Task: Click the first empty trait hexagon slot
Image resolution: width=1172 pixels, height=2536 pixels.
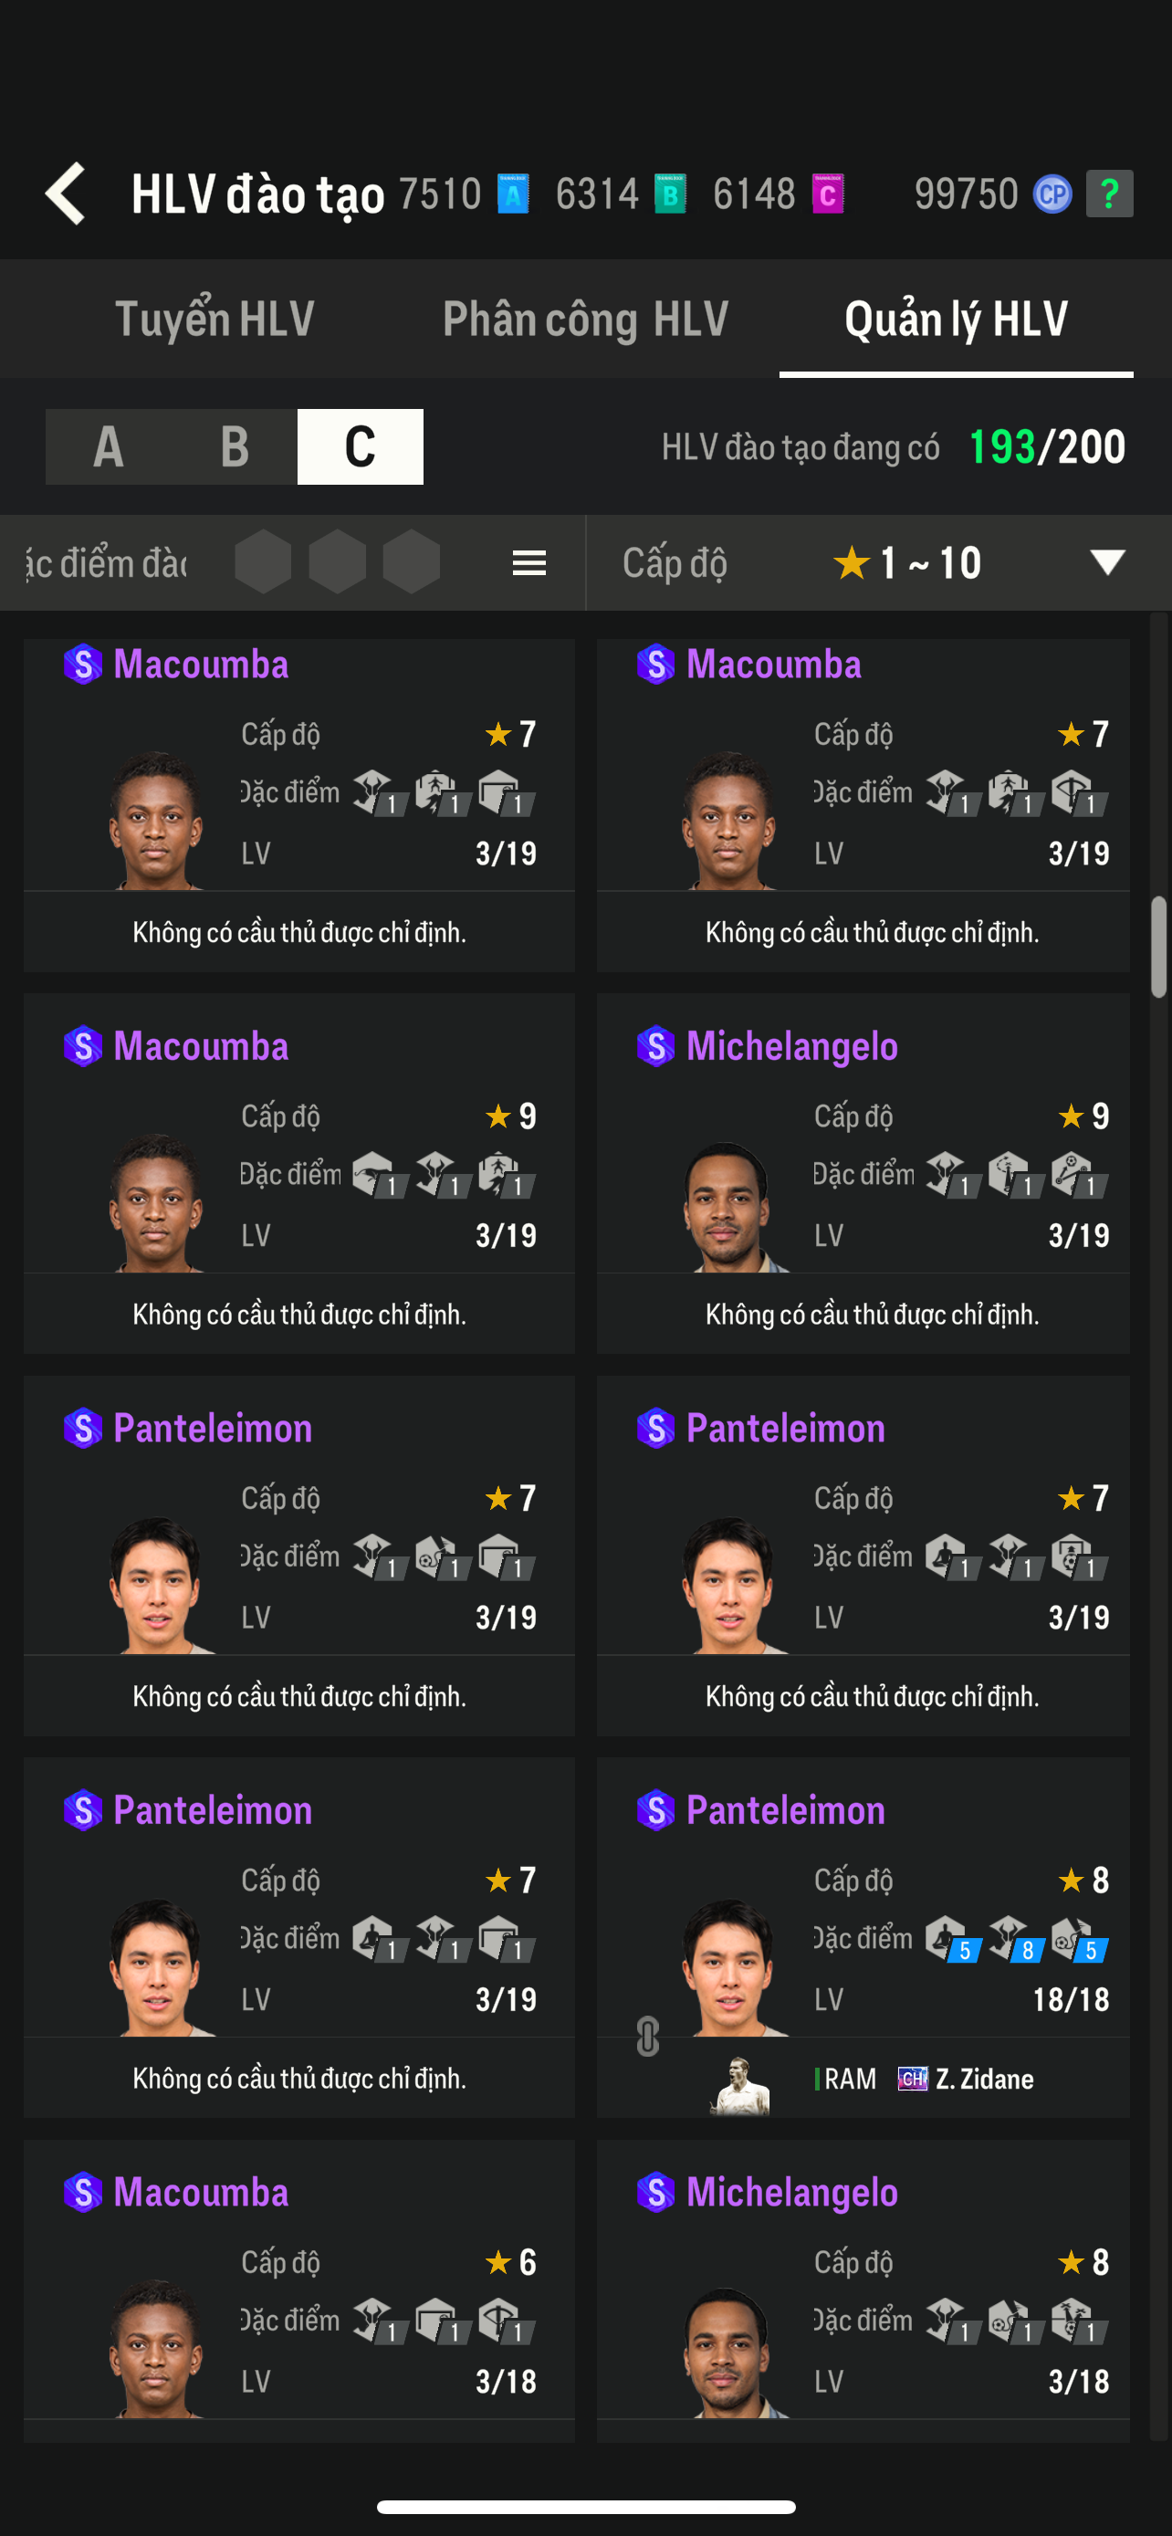Action: [x=263, y=562]
